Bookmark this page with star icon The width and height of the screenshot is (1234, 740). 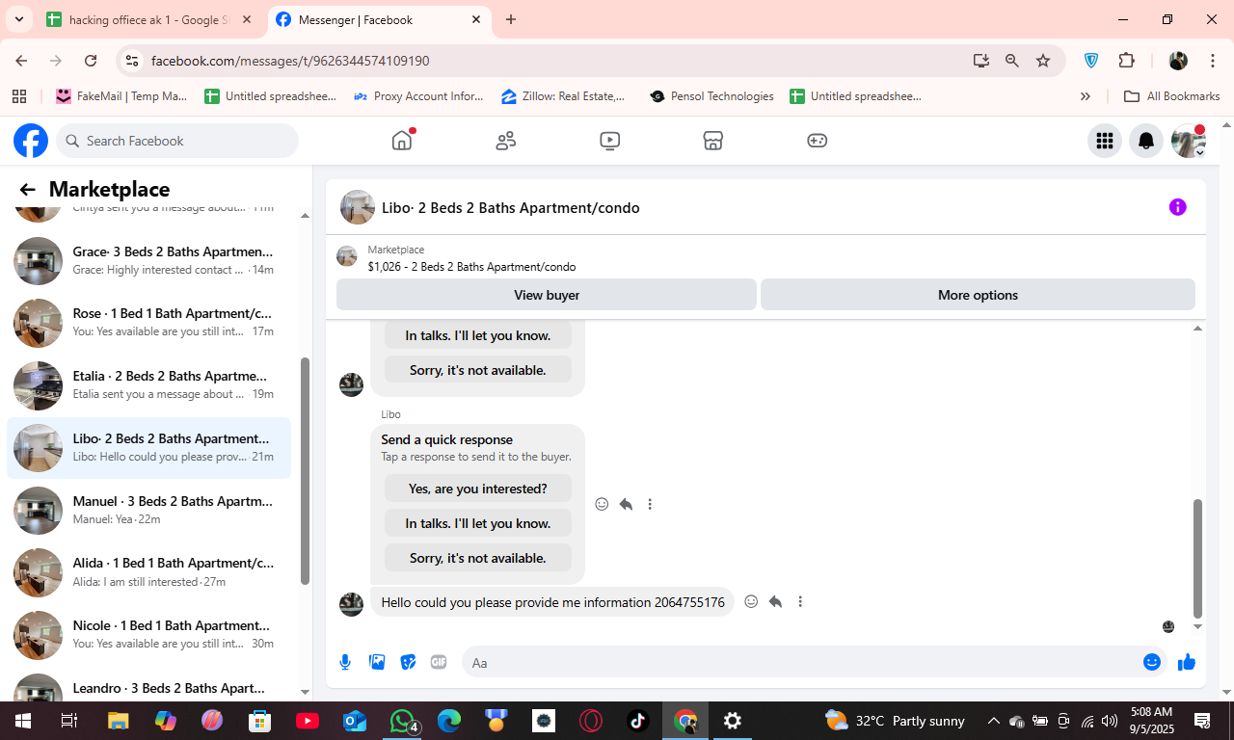click(x=1043, y=61)
